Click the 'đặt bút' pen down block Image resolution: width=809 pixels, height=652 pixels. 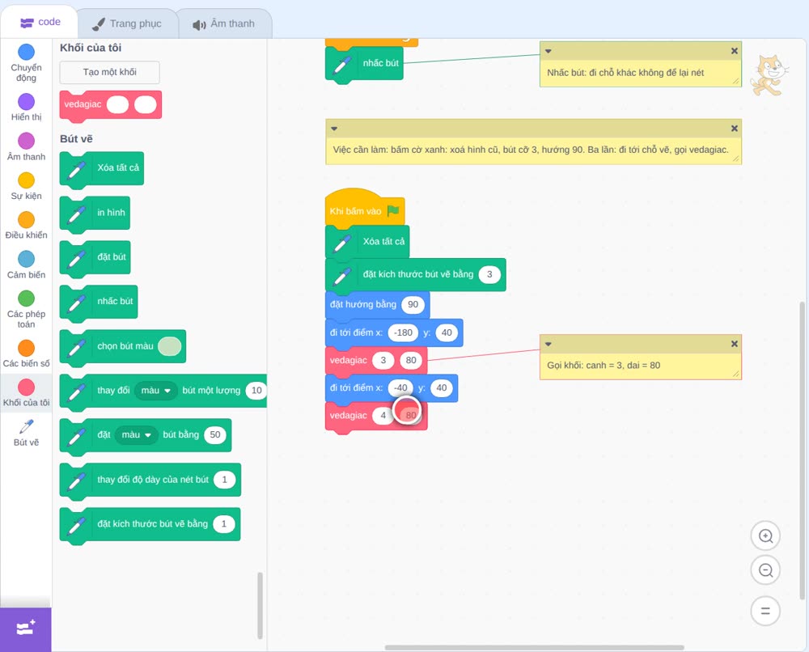click(x=95, y=257)
